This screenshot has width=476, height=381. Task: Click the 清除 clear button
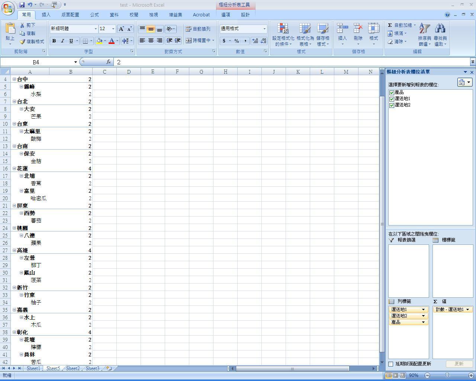tap(397, 41)
